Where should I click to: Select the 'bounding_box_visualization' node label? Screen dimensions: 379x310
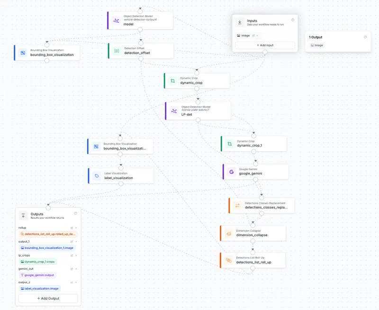click(52, 55)
